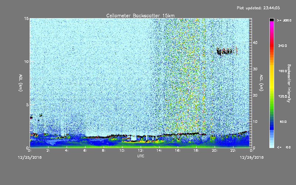Screen dimensions: 296x185
Task: Click the "6:" hour tick label
Action: [85, 151]
